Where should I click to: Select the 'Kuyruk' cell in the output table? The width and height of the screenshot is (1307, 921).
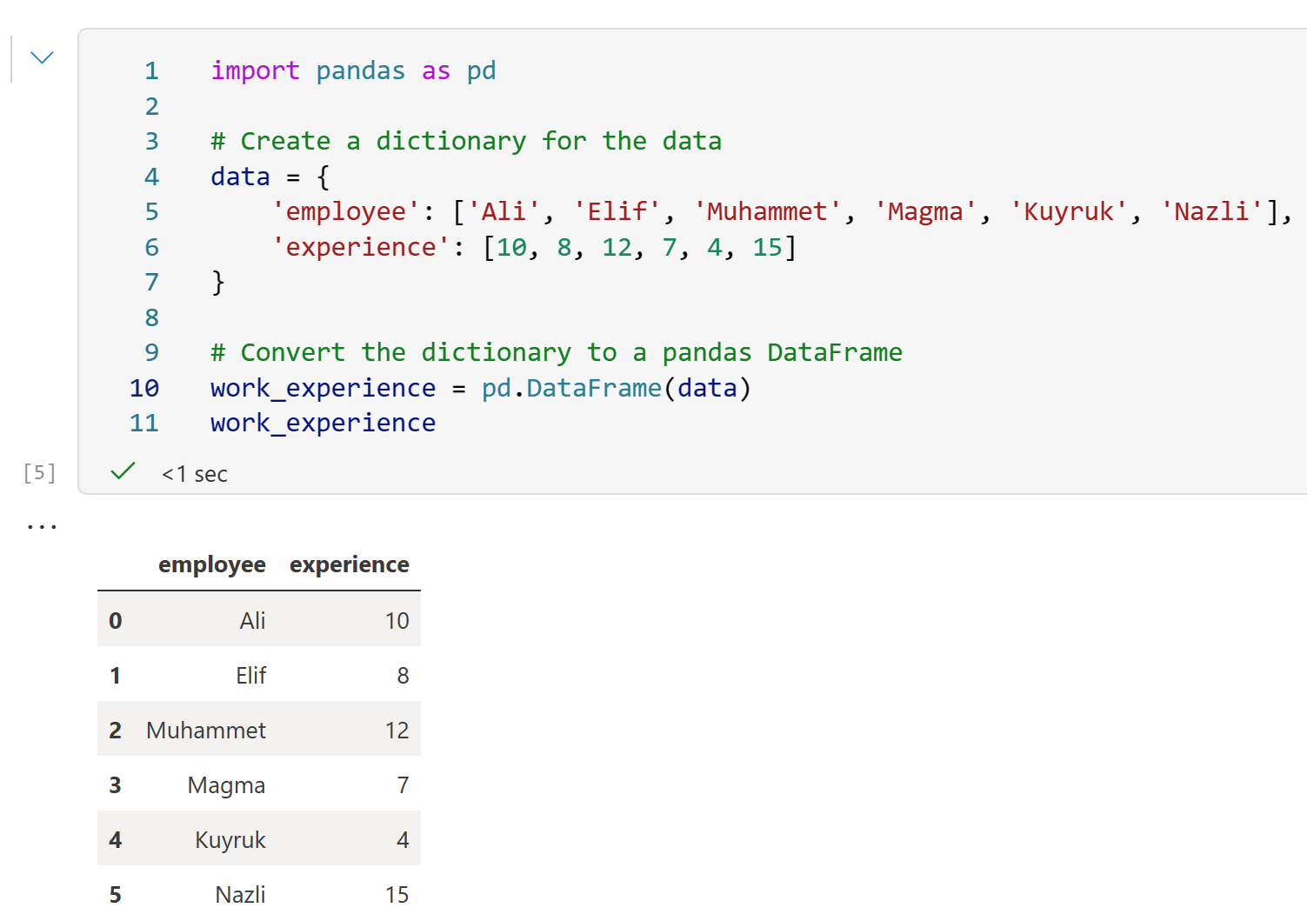(230, 840)
